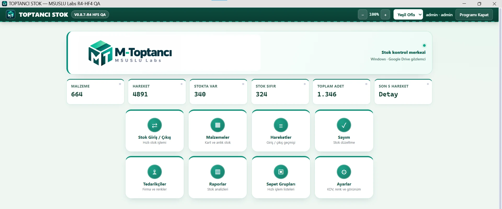Increase zoom with the plus button
Image resolution: width=502 pixels, height=209 pixels.
coord(385,15)
